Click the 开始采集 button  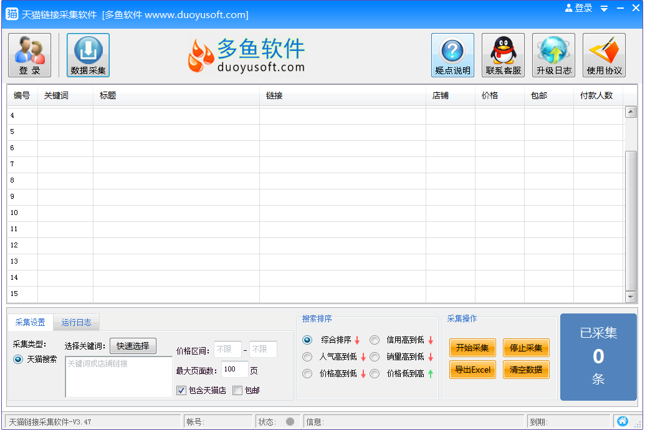click(472, 348)
